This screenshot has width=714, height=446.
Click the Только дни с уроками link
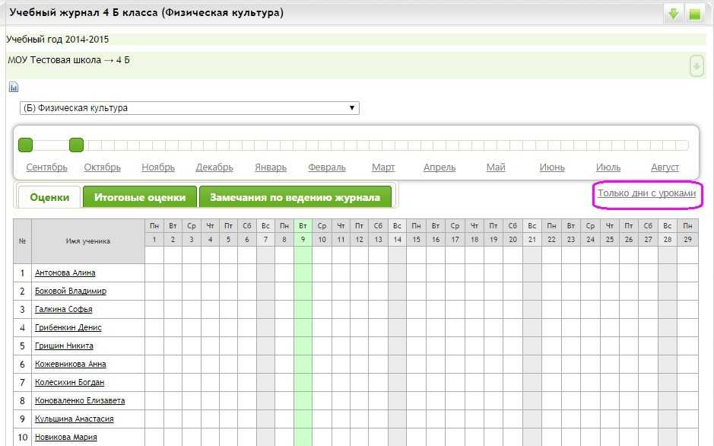(x=646, y=193)
